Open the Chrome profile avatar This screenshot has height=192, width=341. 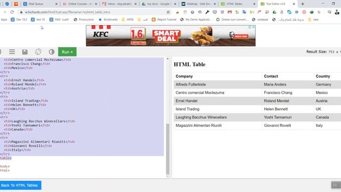point(337,12)
